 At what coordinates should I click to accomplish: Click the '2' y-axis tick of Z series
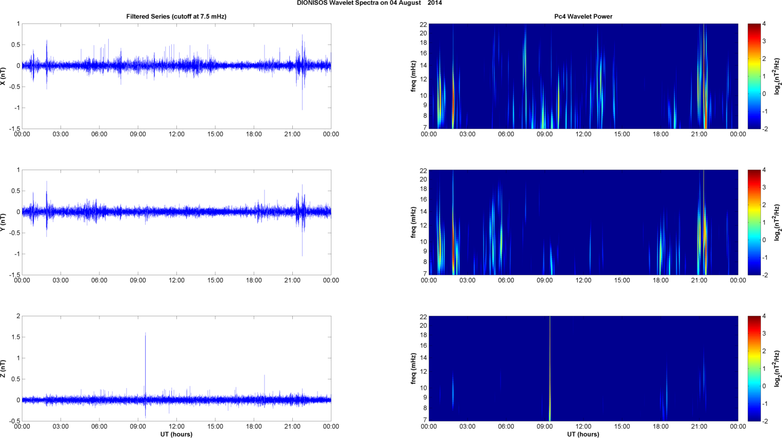[18, 316]
